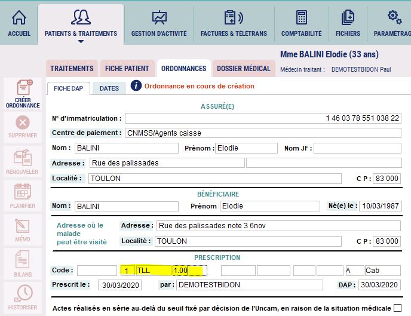Click Créer Ordonnance sidebar icon
The height and width of the screenshot is (316, 411).
(24, 87)
